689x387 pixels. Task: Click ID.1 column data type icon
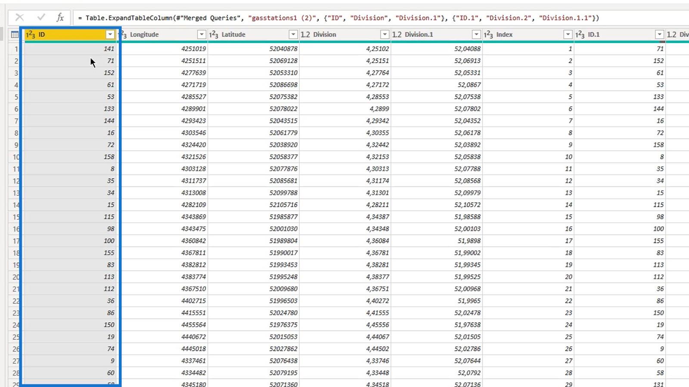click(580, 34)
